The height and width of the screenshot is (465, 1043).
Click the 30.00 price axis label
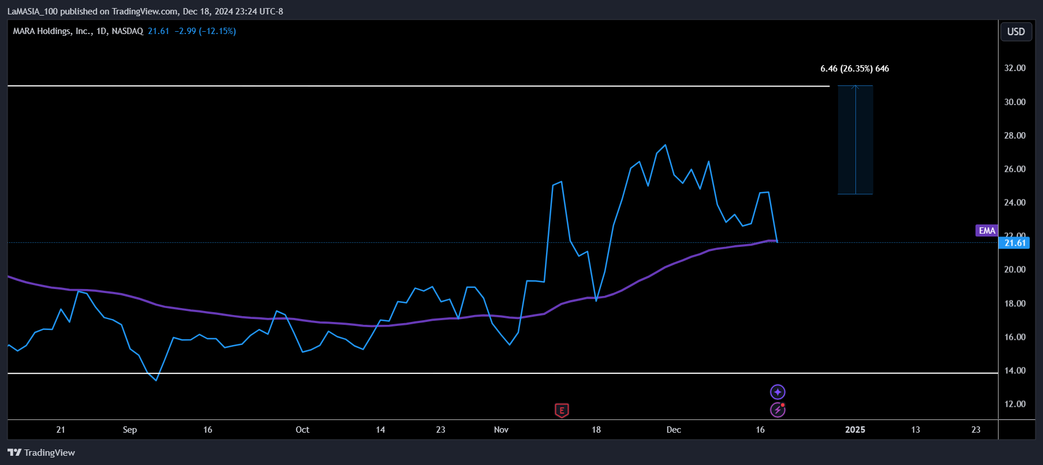pos(1015,102)
